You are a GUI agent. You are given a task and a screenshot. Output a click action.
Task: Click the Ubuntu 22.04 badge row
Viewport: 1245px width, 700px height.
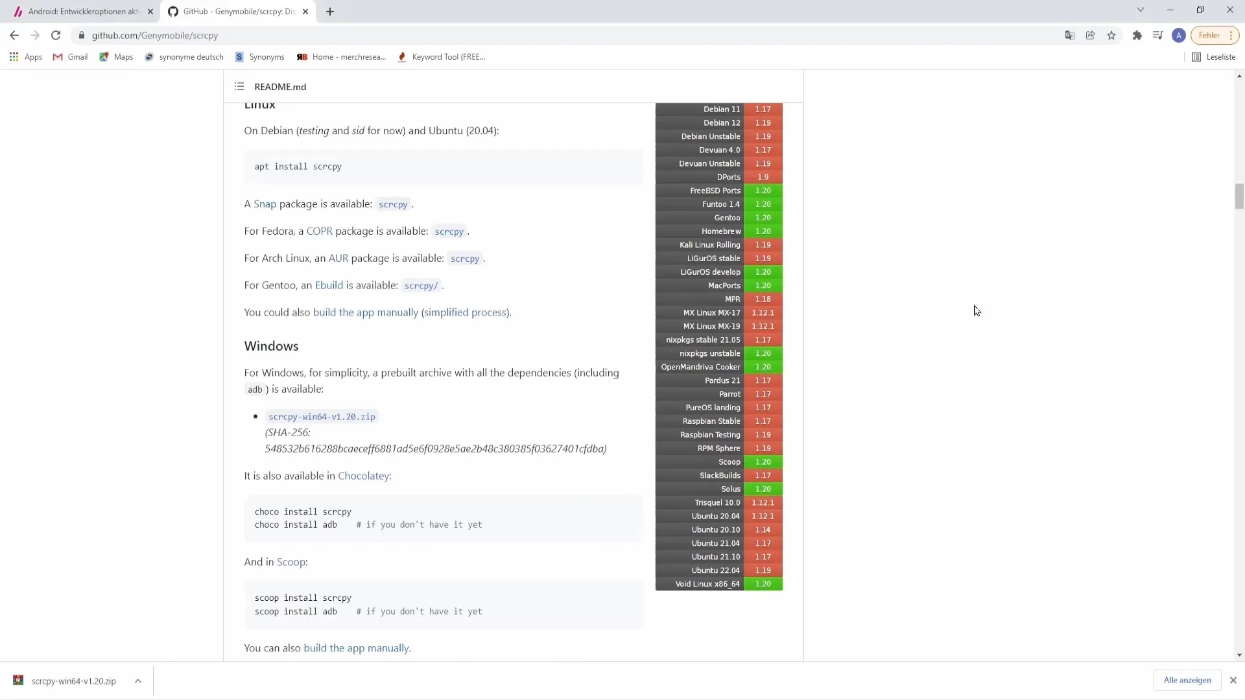719,570
